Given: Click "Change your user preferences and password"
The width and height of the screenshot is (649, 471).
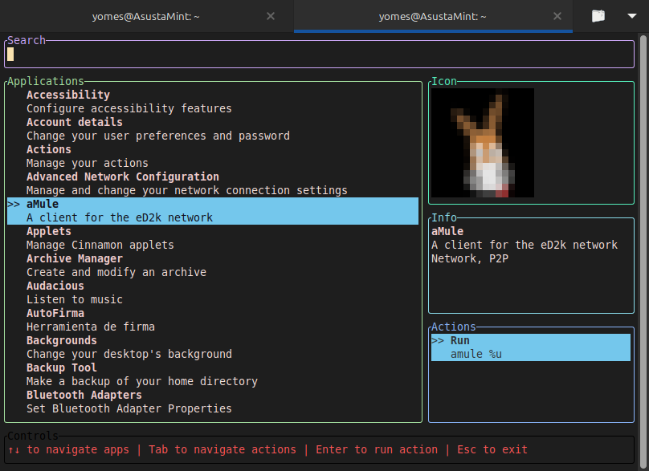Looking at the screenshot, I should pos(158,136).
